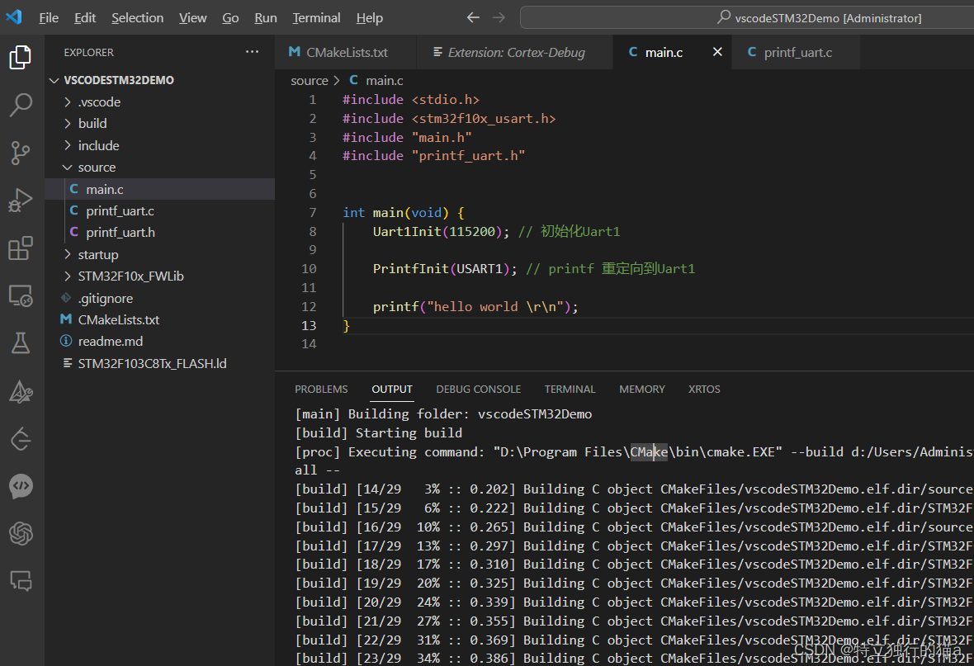This screenshot has height=666, width=974.
Task: Open Explorer more actions with the ellipsis
Action: click(x=252, y=52)
